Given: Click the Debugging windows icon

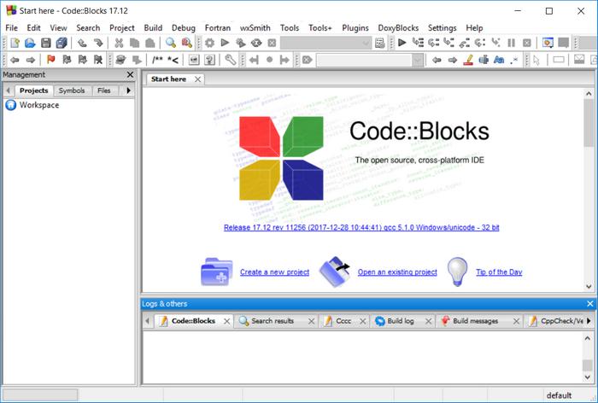Looking at the screenshot, I should click(548, 43).
